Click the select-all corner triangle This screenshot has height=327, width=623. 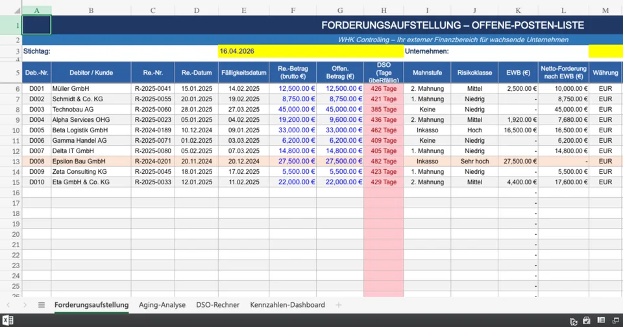pos(17,11)
